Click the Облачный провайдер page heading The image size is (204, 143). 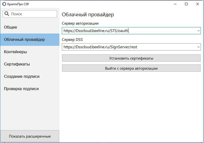pyautogui.click(x=88, y=15)
